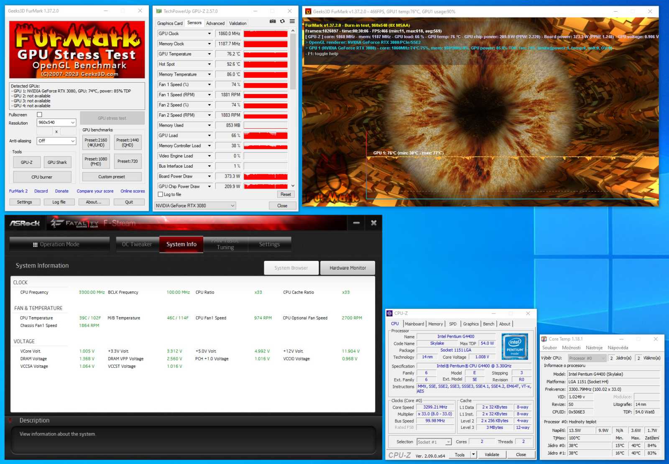Image resolution: width=669 pixels, height=464 pixels.
Task: Click the GPU-Z screenshot camera icon
Action: (x=273, y=21)
